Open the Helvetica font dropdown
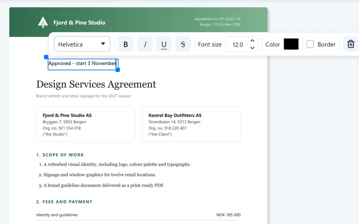The height and width of the screenshot is (224, 359). (82, 44)
